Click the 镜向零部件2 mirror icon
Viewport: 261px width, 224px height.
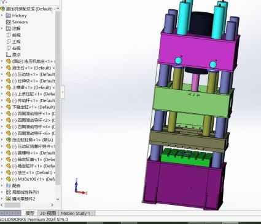tap(9, 199)
